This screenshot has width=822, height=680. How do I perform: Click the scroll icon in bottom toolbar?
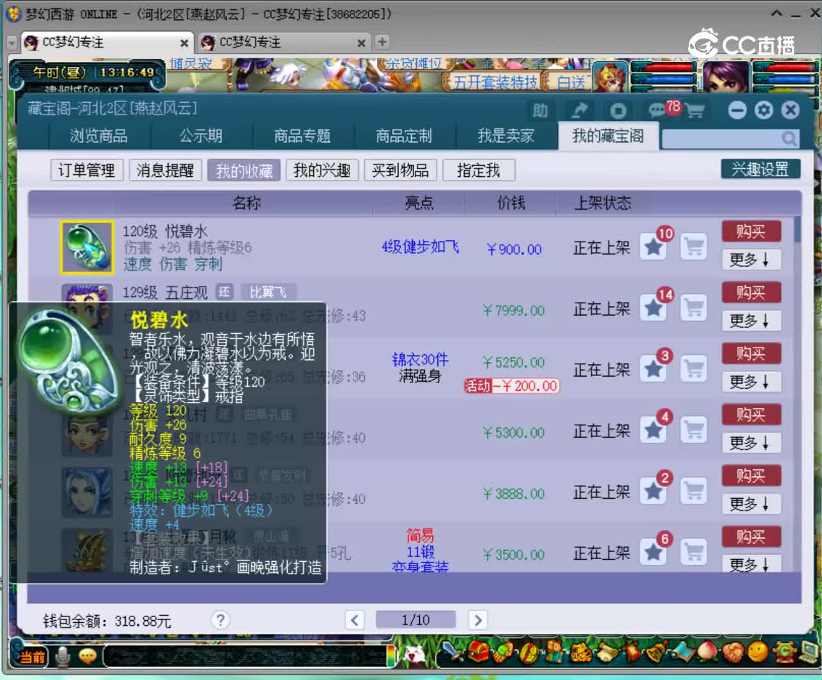click(606, 653)
